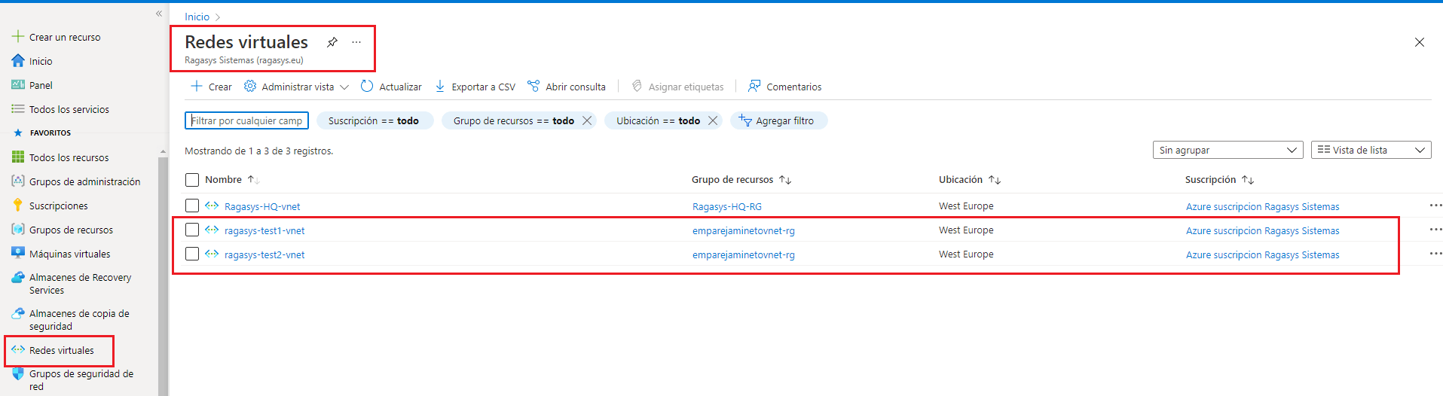Screen dimensions: 1443x396
Task: Click the Redes virtuales sidebar icon
Action: [x=18, y=350]
